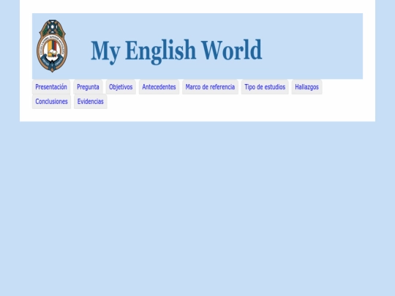Screen dimensions: 395x296
Task: View the Hallazgos tab
Action: pyautogui.click(x=306, y=87)
